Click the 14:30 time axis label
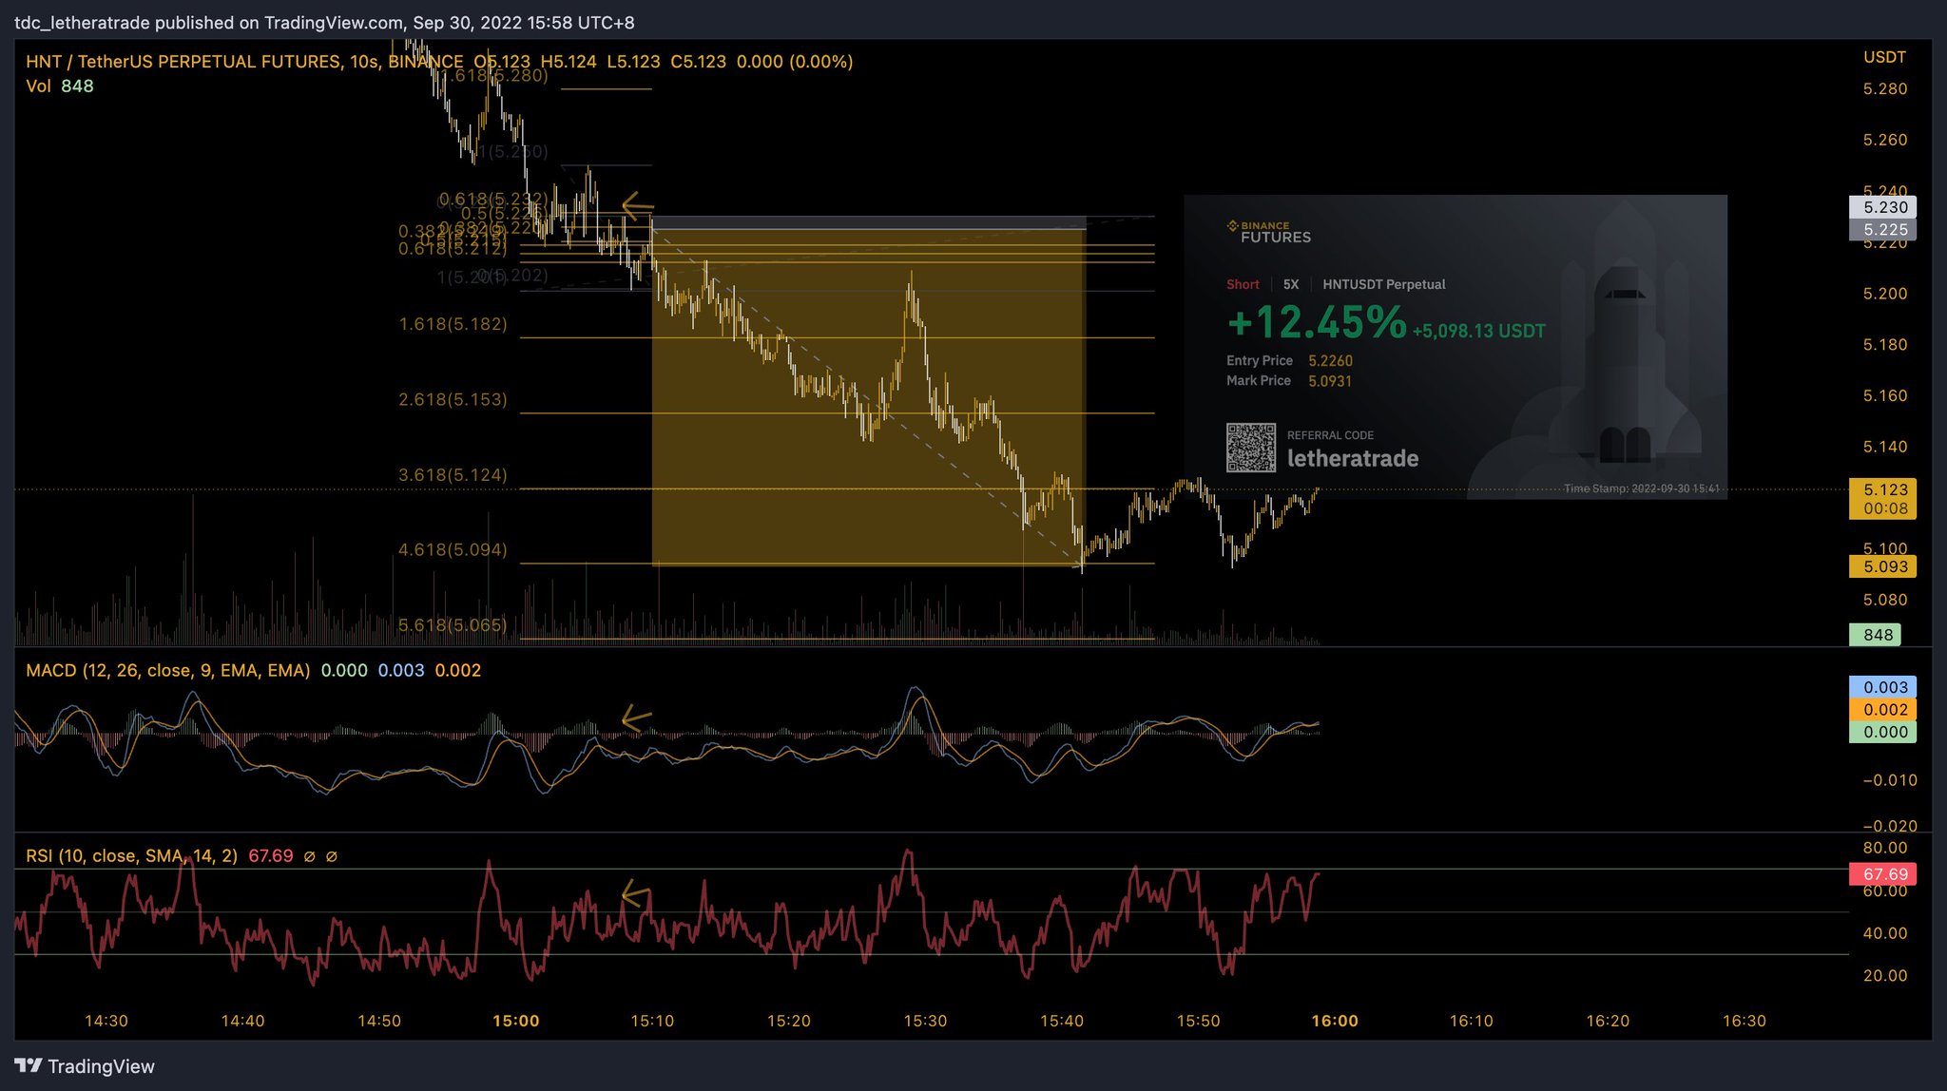The height and width of the screenshot is (1091, 1947). (106, 1021)
